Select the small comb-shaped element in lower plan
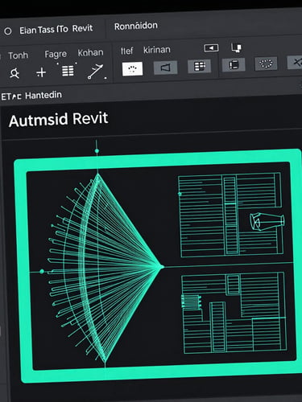 [x=192, y=301]
